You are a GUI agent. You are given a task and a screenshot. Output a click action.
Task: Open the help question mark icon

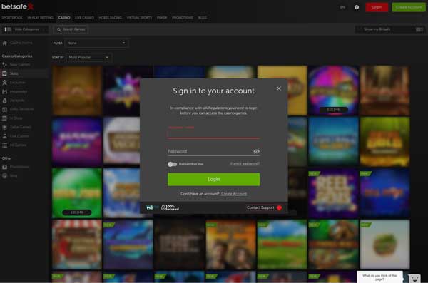point(357,7)
